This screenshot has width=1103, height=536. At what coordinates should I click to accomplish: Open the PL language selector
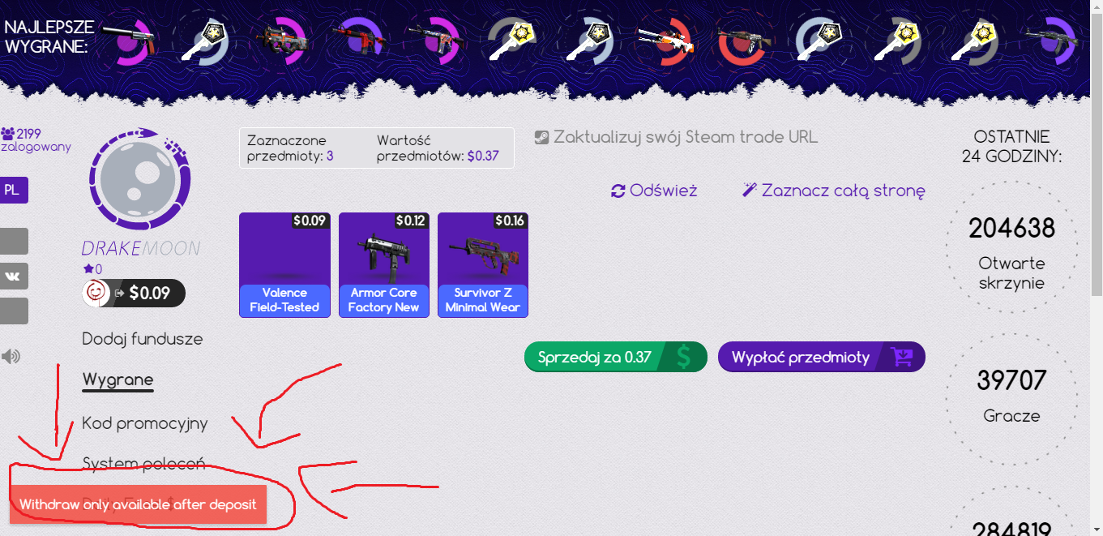click(14, 191)
